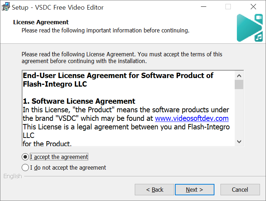This screenshot has width=266, height=201.
Task: Click the license scroll down arrow
Action: (239, 141)
